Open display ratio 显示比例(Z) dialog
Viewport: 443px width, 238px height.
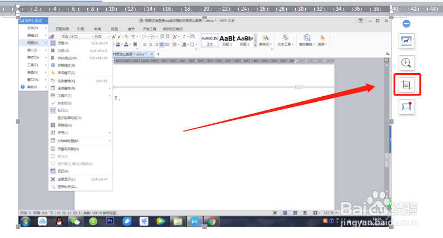coord(80,187)
